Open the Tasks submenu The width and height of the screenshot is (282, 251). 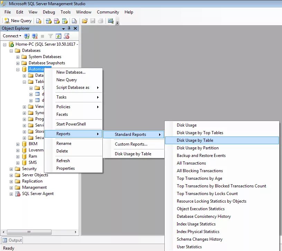point(74,97)
